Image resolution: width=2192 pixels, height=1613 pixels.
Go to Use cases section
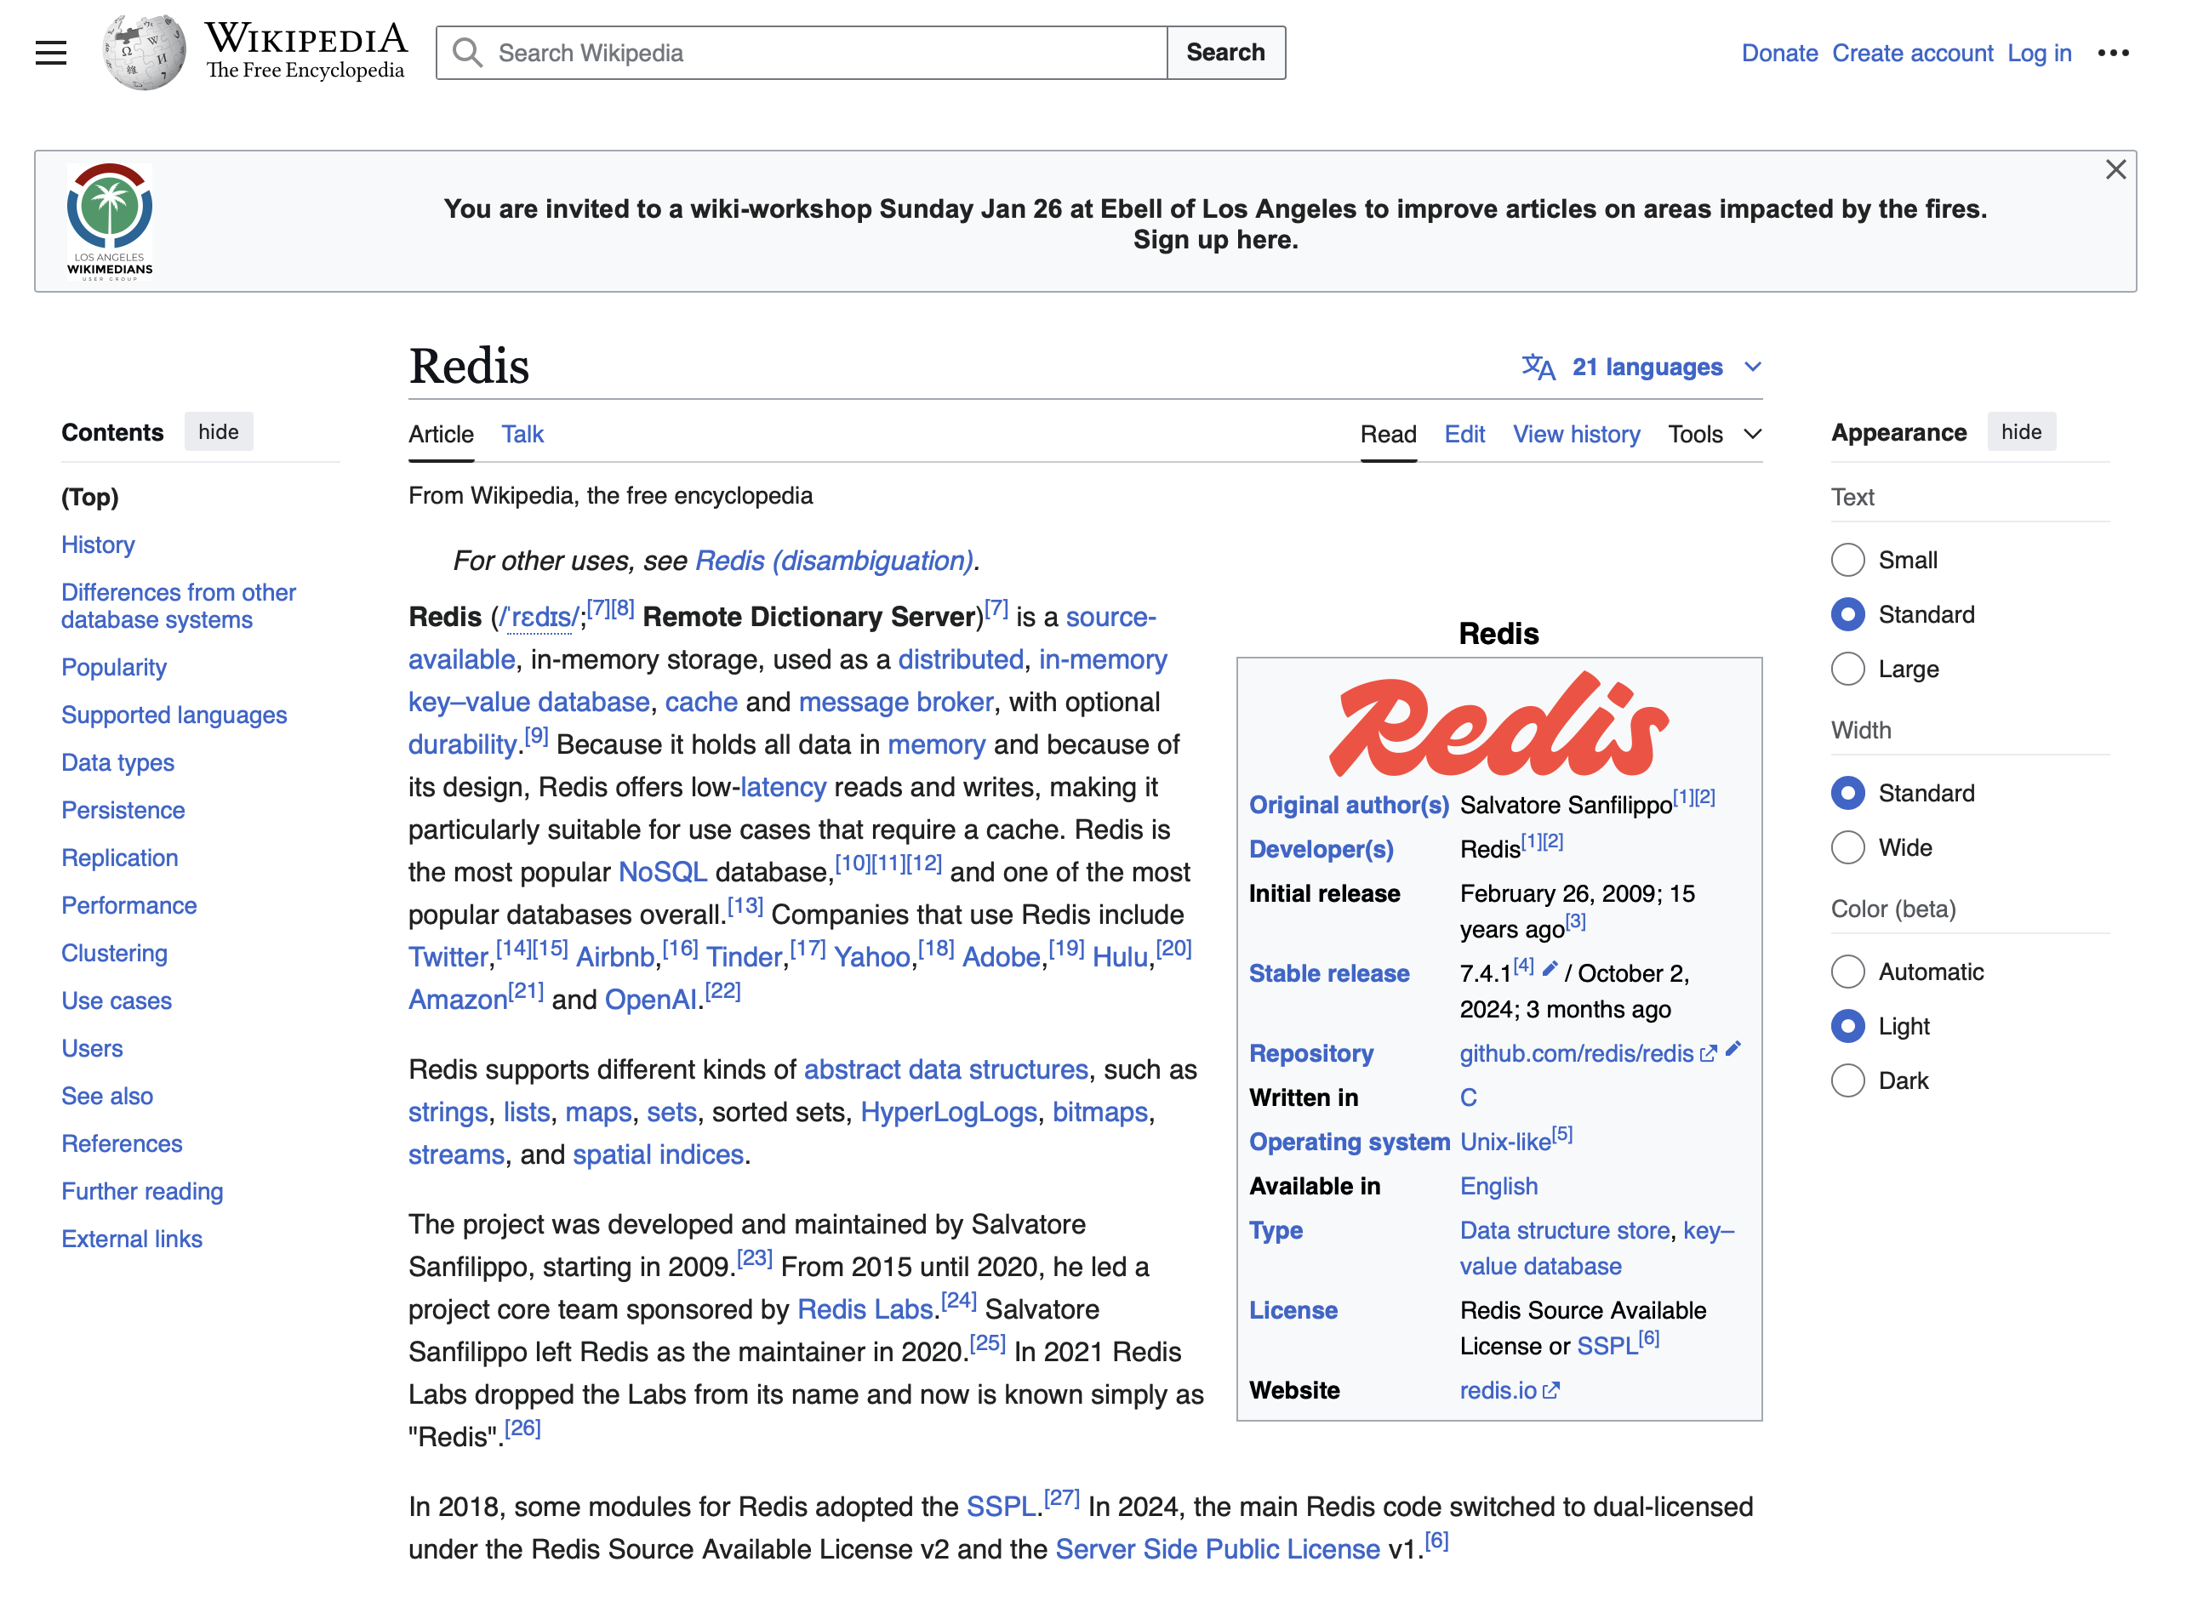(x=117, y=1002)
